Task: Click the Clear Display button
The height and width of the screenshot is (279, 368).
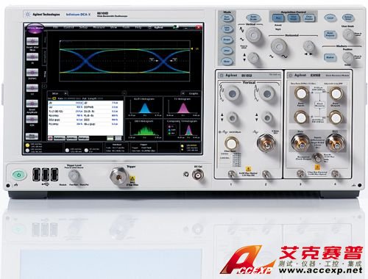Action: coord(309,18)
